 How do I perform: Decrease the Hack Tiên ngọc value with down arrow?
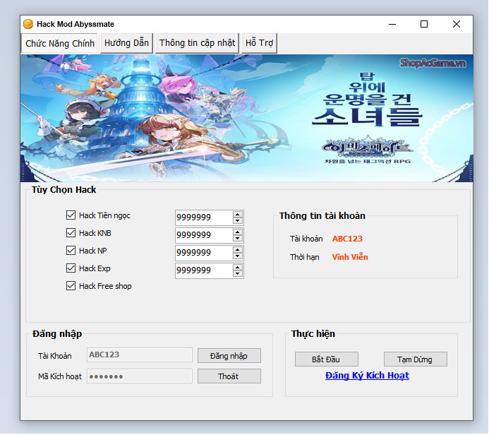[x=238, y=220]
